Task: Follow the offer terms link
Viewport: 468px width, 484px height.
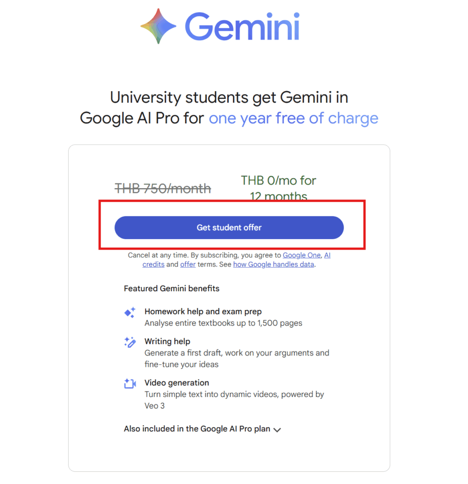Action: 188,265
